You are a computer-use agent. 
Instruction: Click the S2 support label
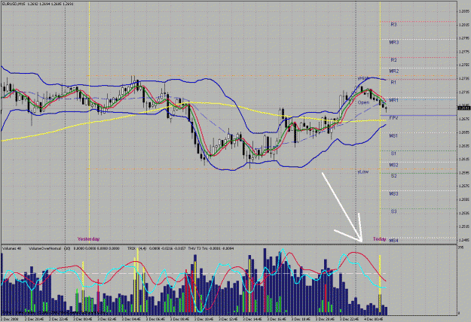393,176
